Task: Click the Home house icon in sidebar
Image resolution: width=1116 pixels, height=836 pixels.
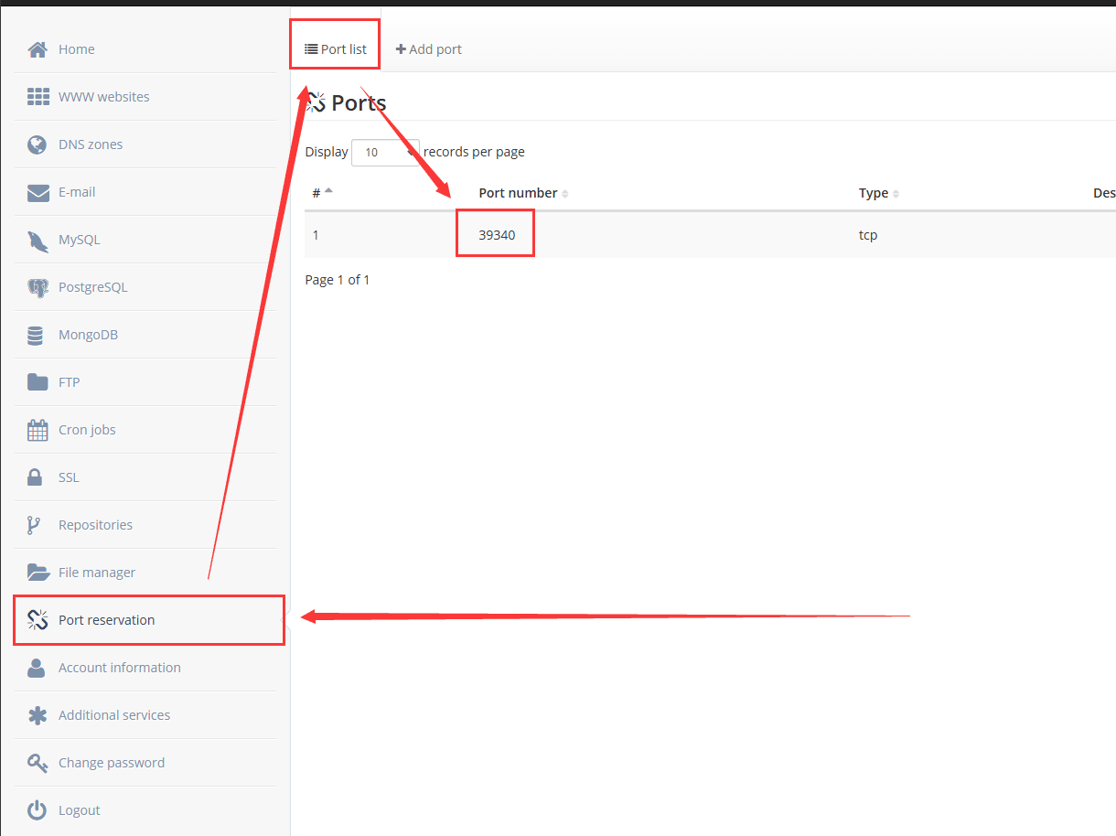Action: coord(38,49)
